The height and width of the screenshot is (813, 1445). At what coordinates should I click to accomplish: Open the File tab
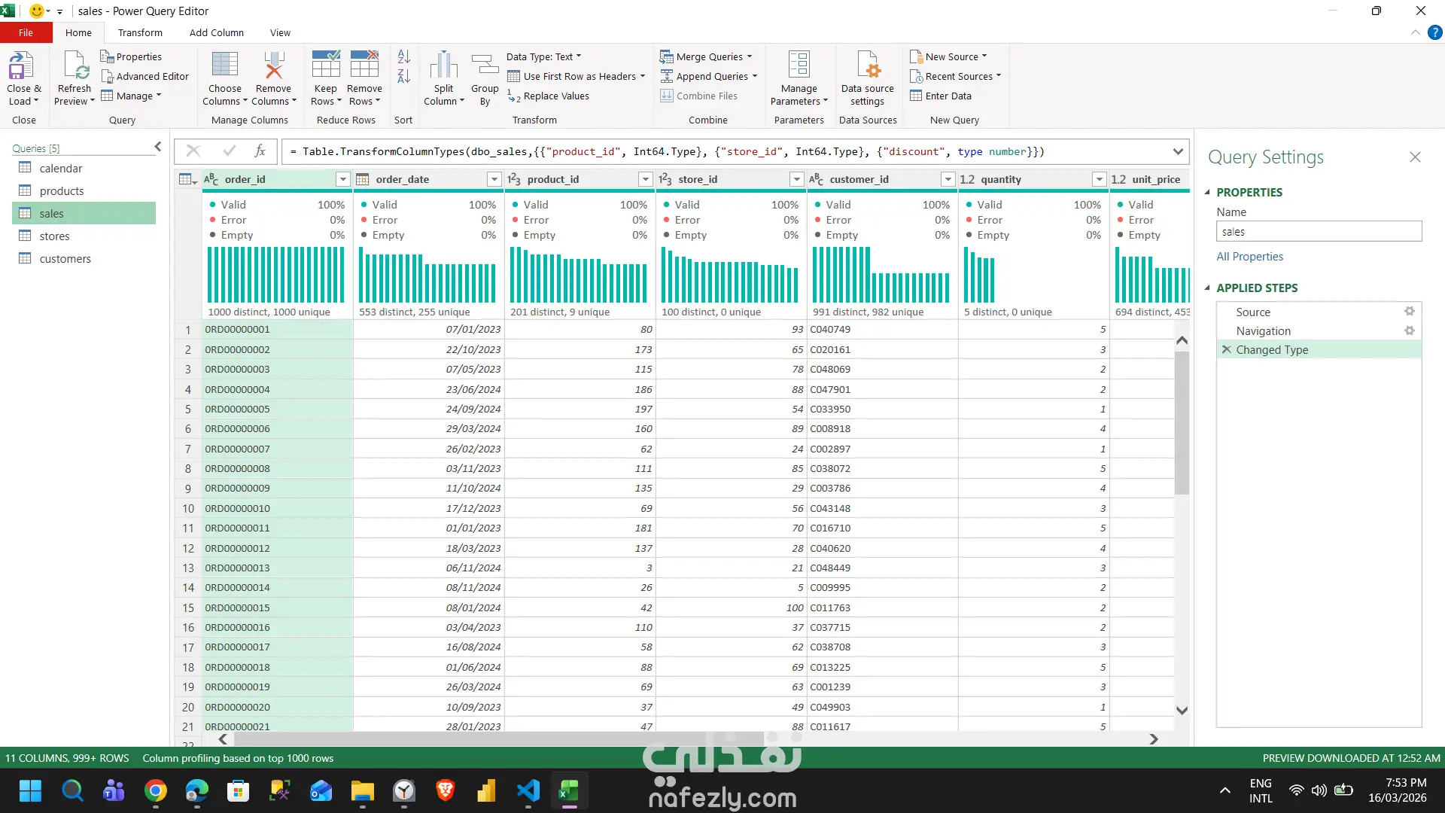tap(26, 32)
